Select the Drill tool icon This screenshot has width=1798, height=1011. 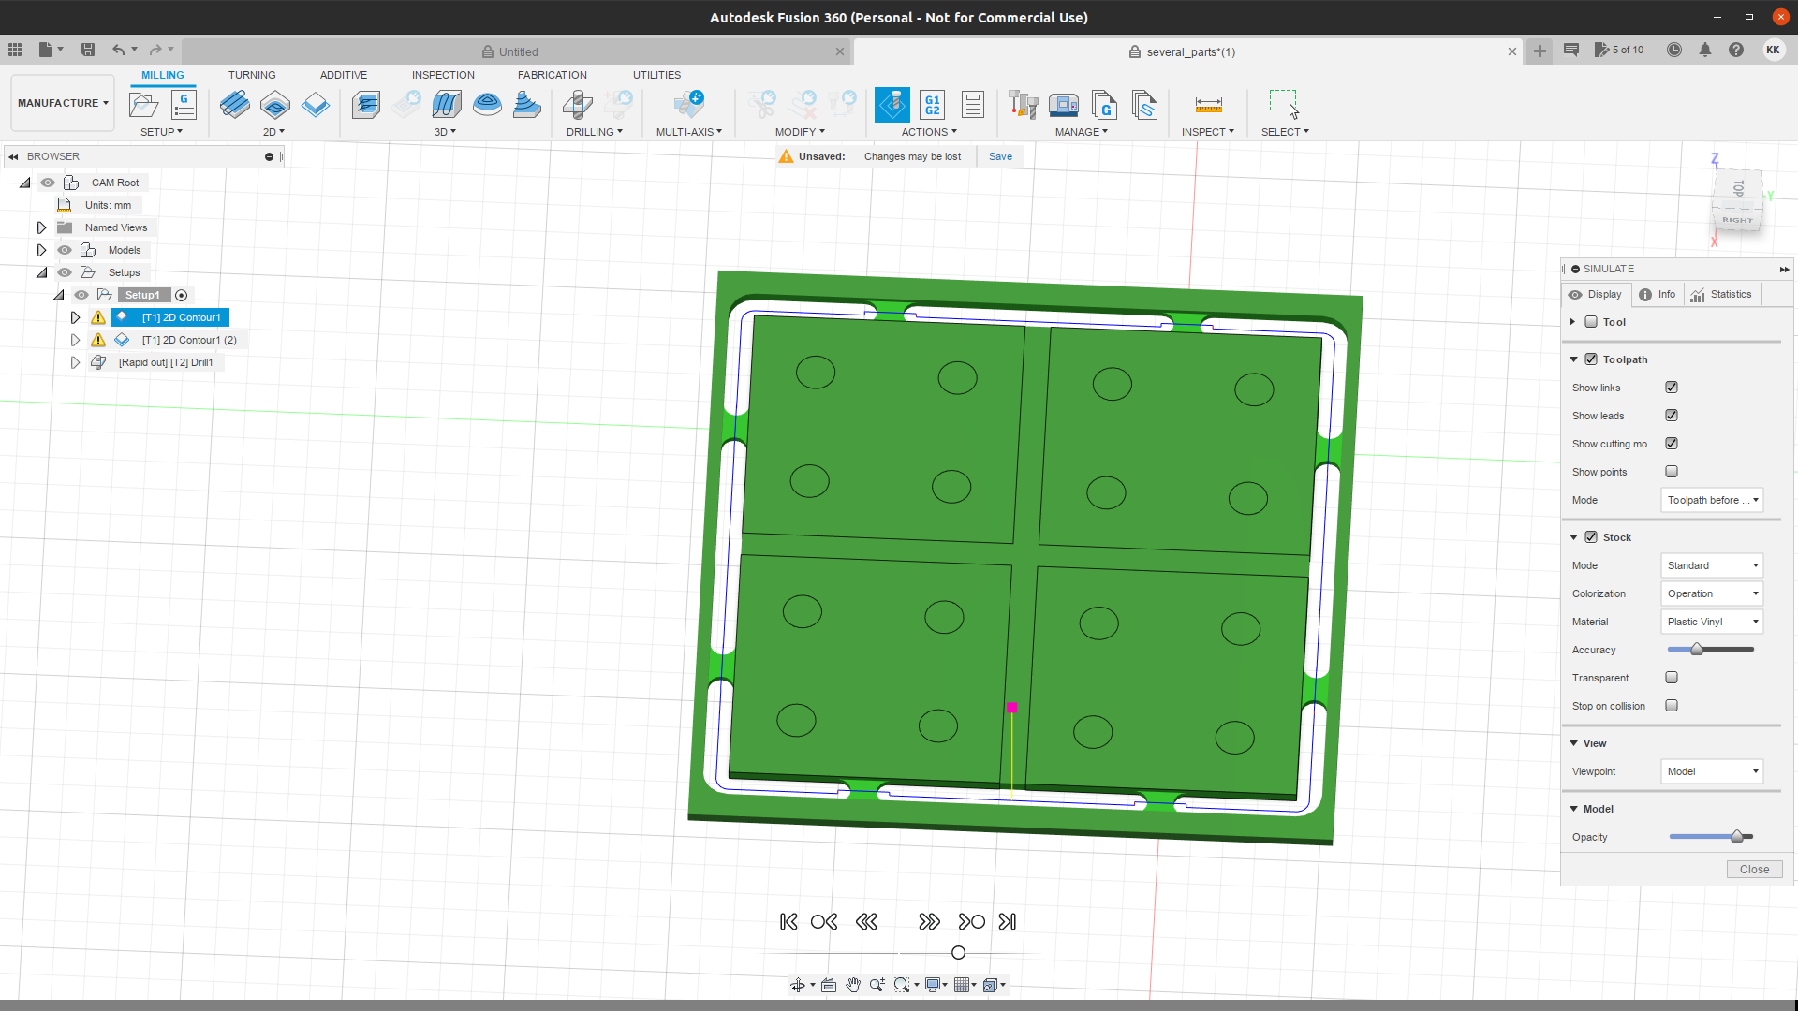pos(578,105)
